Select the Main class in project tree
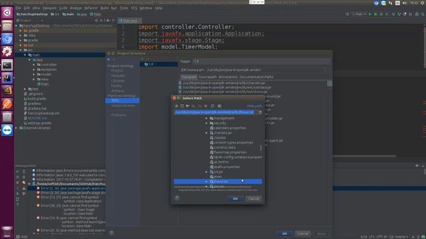Screen dimensions: 426x239 coord(43,84)
